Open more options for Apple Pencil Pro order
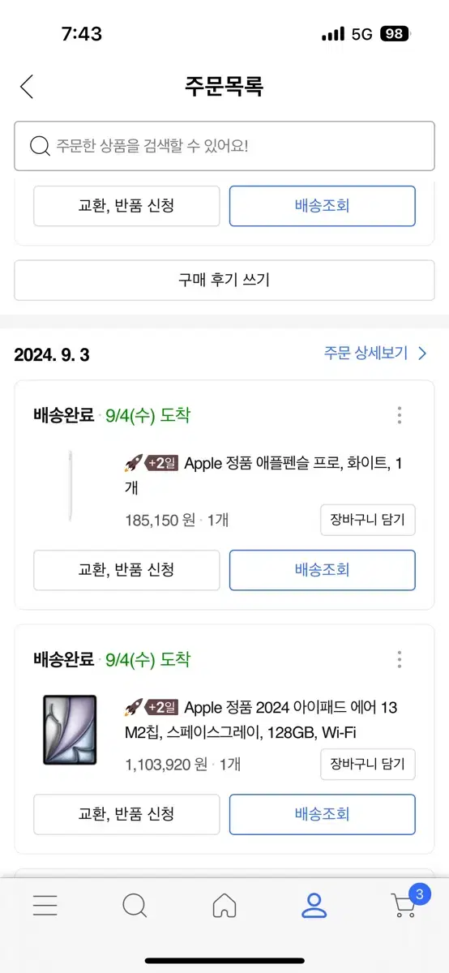 (x=400, y=416)
